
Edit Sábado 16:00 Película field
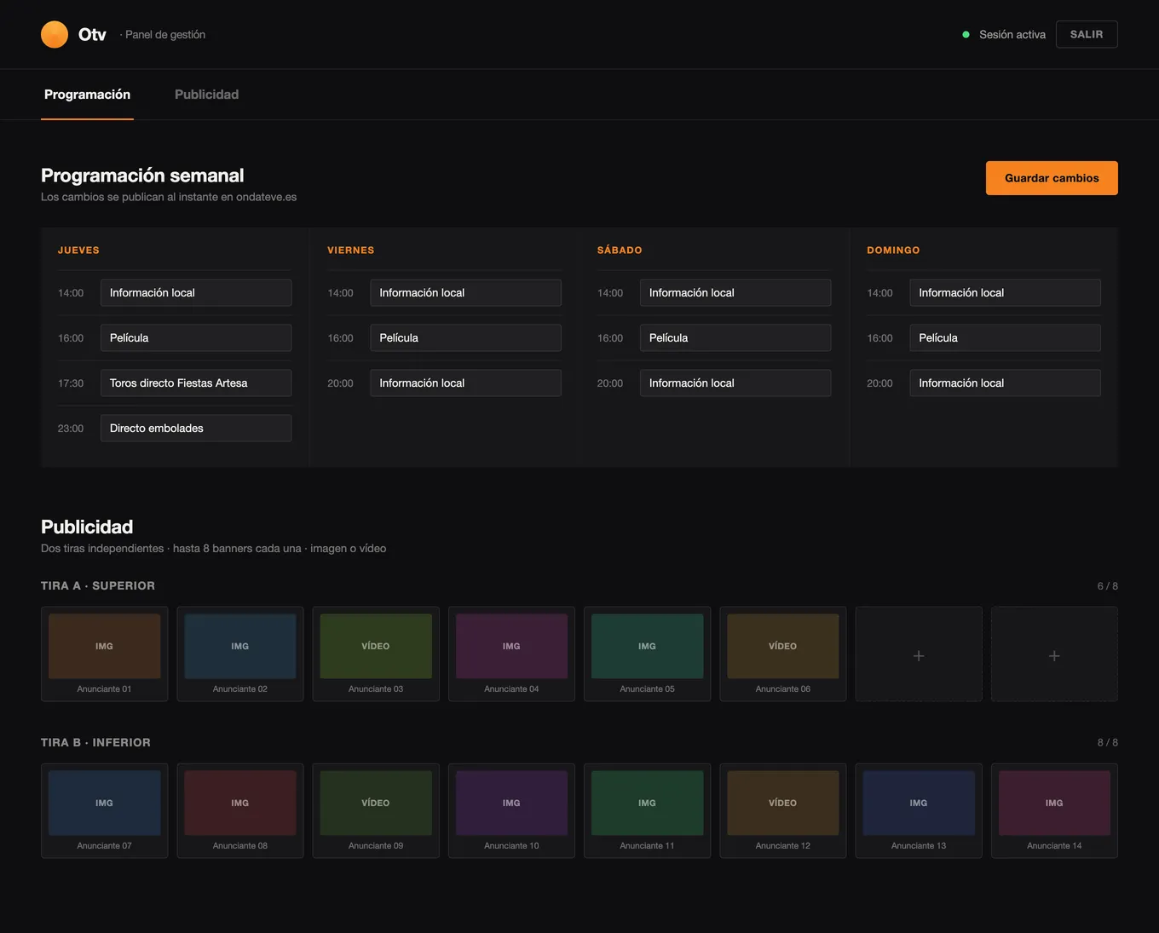pyautogui.click(x=735, y=338)
